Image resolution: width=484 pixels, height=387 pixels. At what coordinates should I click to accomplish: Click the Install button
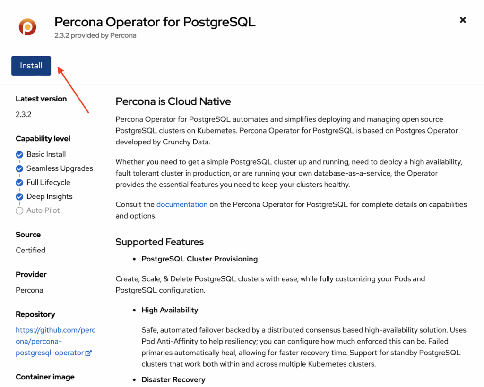click(x=31, y=66)
